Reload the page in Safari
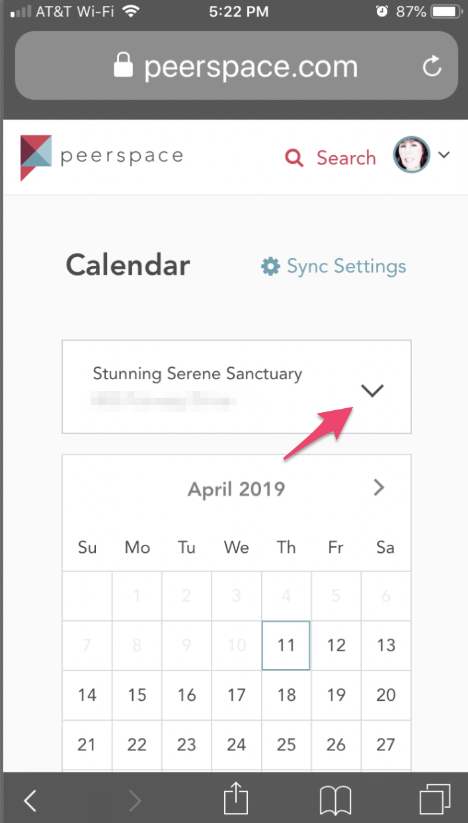The height and width of the screenshot is (823, 468). tap(432, 66)
